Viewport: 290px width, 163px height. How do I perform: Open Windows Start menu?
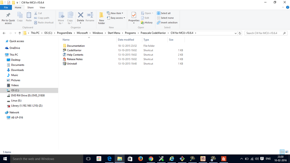[5, 159]
